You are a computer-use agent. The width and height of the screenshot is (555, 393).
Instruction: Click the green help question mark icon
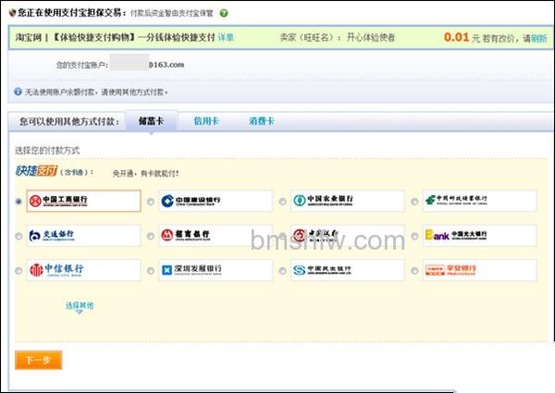pyautogui.click(x=224, y=13)
